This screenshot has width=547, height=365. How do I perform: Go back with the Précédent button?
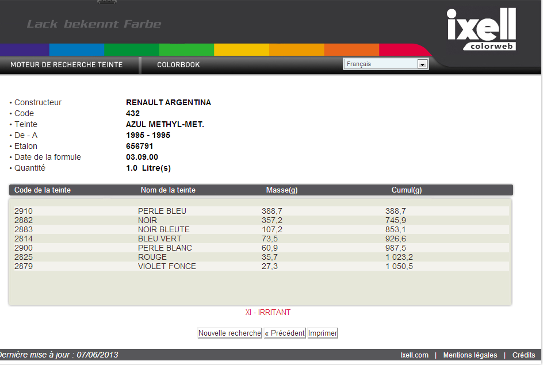tap(285, 333)
